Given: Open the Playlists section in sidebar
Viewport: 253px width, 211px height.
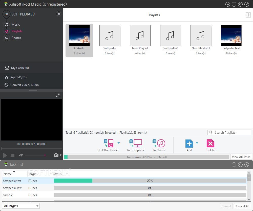Looking at the screenshot, I should (17, 31).
